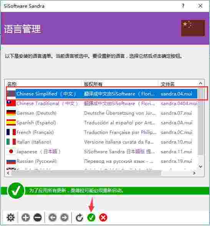Click the Deutsche Übersetzung copyright text
The image size is (210, 226).
pos(120,113)
